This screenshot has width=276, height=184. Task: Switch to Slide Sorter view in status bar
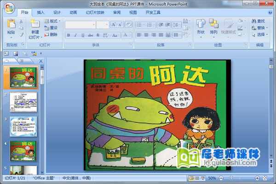click(197, 178)
